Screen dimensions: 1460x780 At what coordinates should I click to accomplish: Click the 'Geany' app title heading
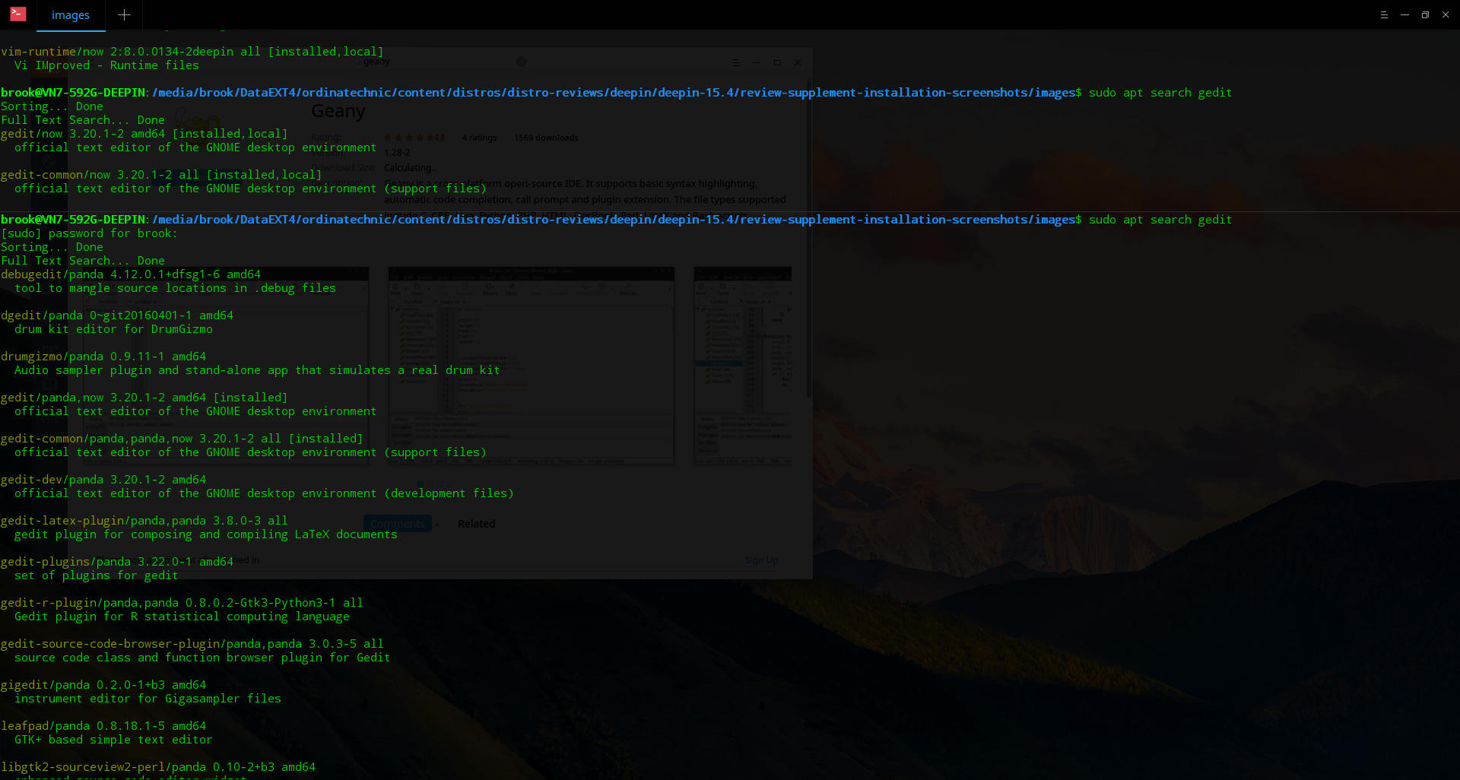338,111
